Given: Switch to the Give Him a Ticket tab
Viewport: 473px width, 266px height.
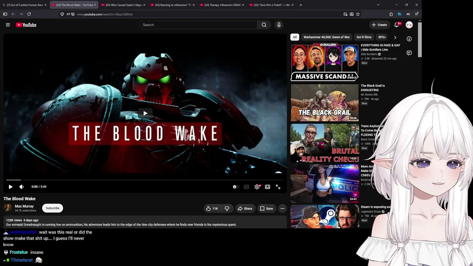Looking at the screenshot, I should click(x=272, y=5).
